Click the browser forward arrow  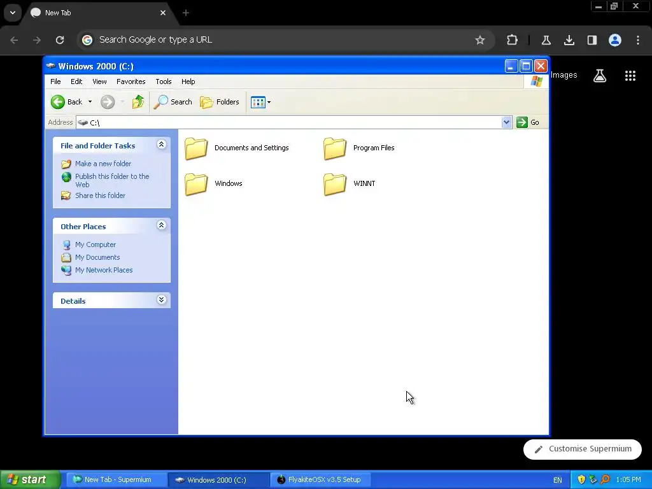click(x=37, y=40)
